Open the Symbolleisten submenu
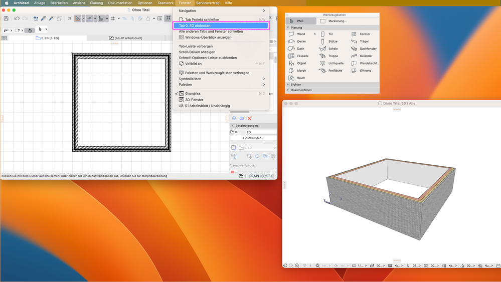The height and width of the screenshot is (282, 501). click(x=221, y=79)
